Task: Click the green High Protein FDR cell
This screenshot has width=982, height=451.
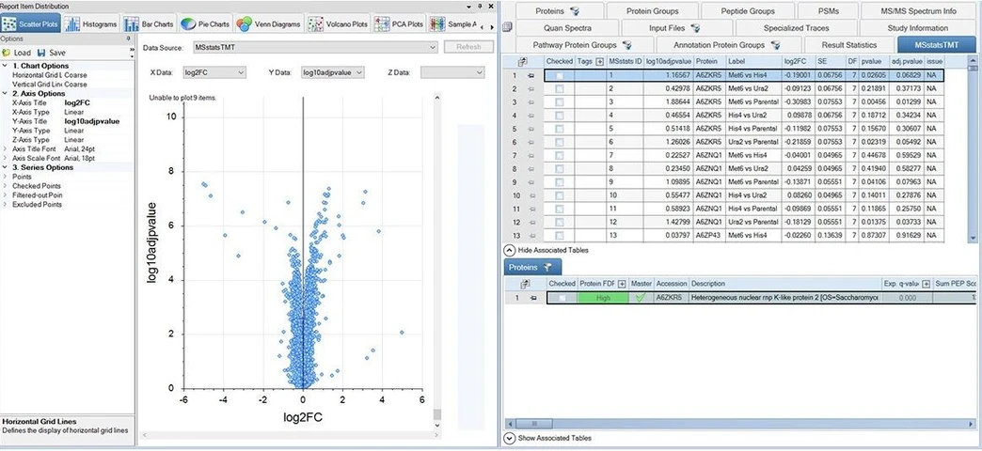Action: pos(603,298)
